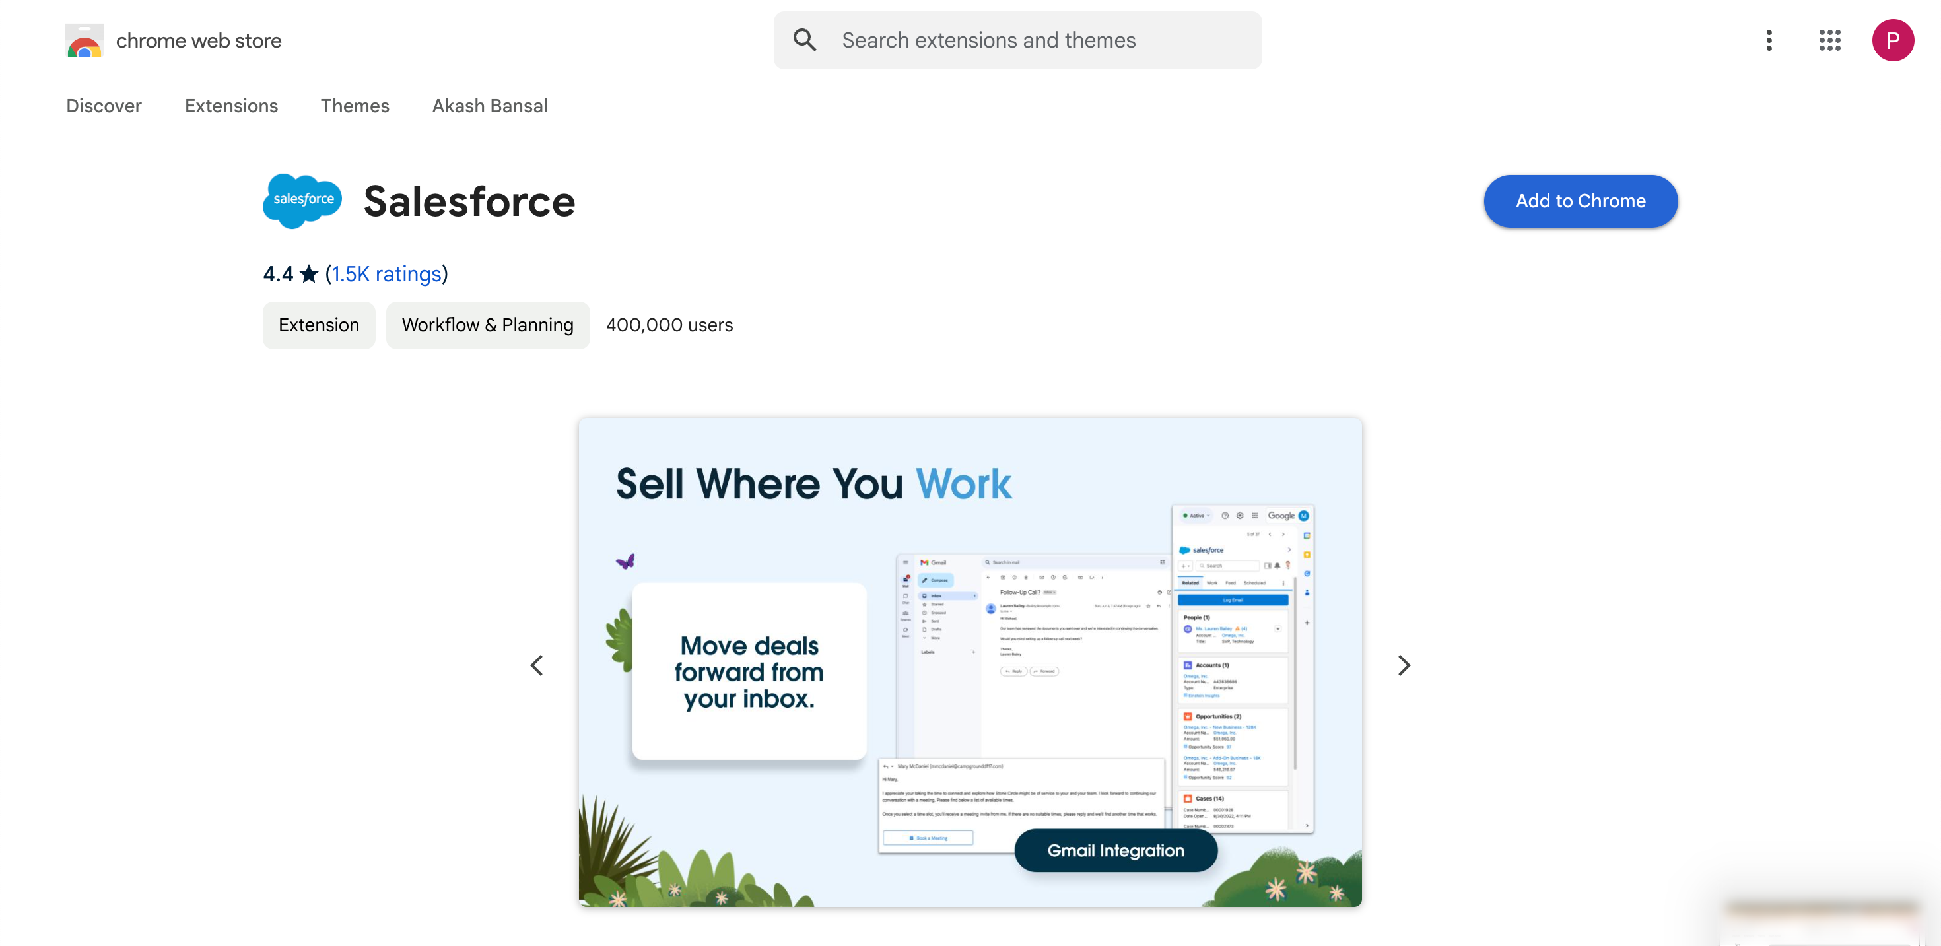
Task: Open the Akash Bansal tab
Action: 489,106
